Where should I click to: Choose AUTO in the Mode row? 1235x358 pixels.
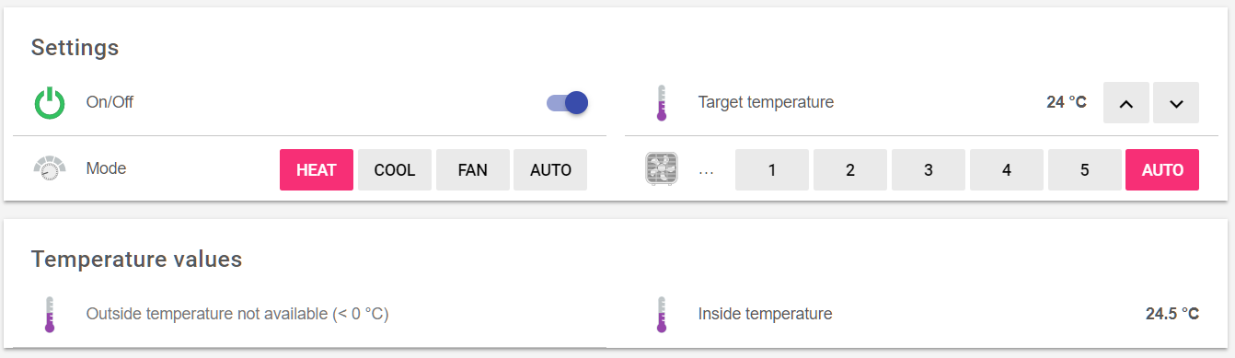tap(550, 169)
